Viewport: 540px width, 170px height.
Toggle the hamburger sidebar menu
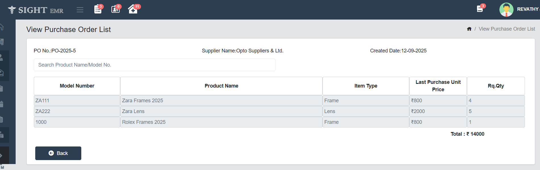[80, 10]
